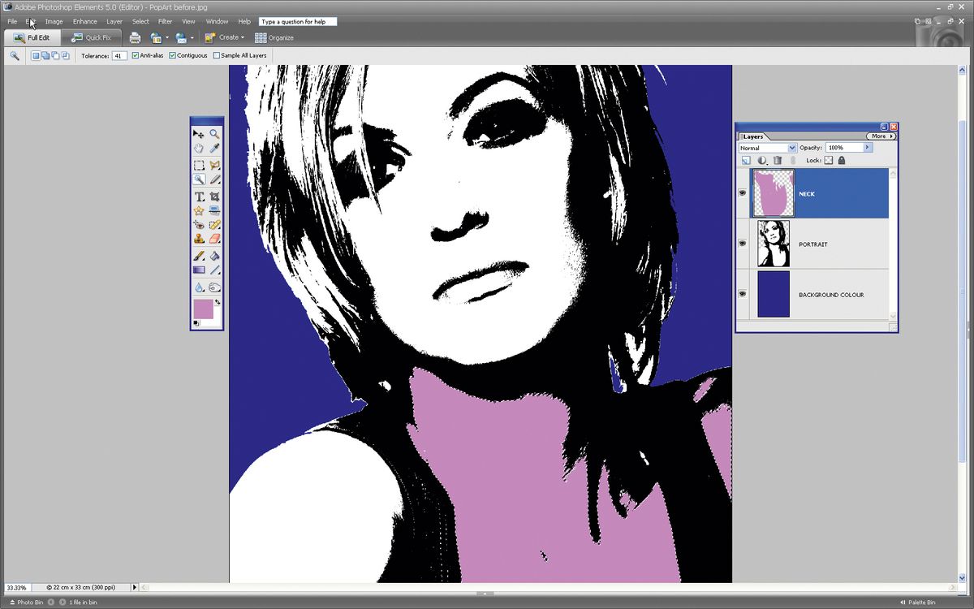
Task: Pick the Type tool
Action: coord(200,195)
